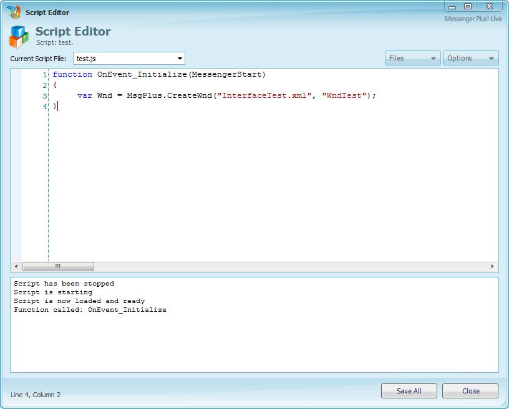Click the OnEvent_Initialize function name in code

pyautogui.click(x=142, y=75)
